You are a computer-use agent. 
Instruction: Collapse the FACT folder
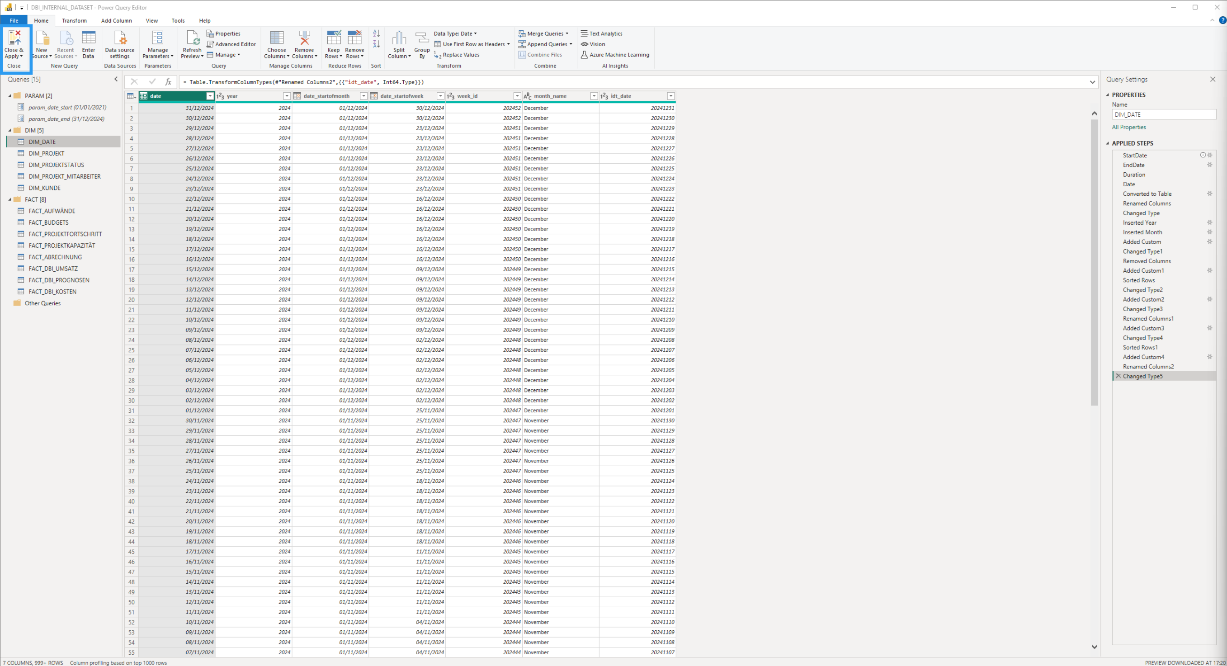pos(9,199)
